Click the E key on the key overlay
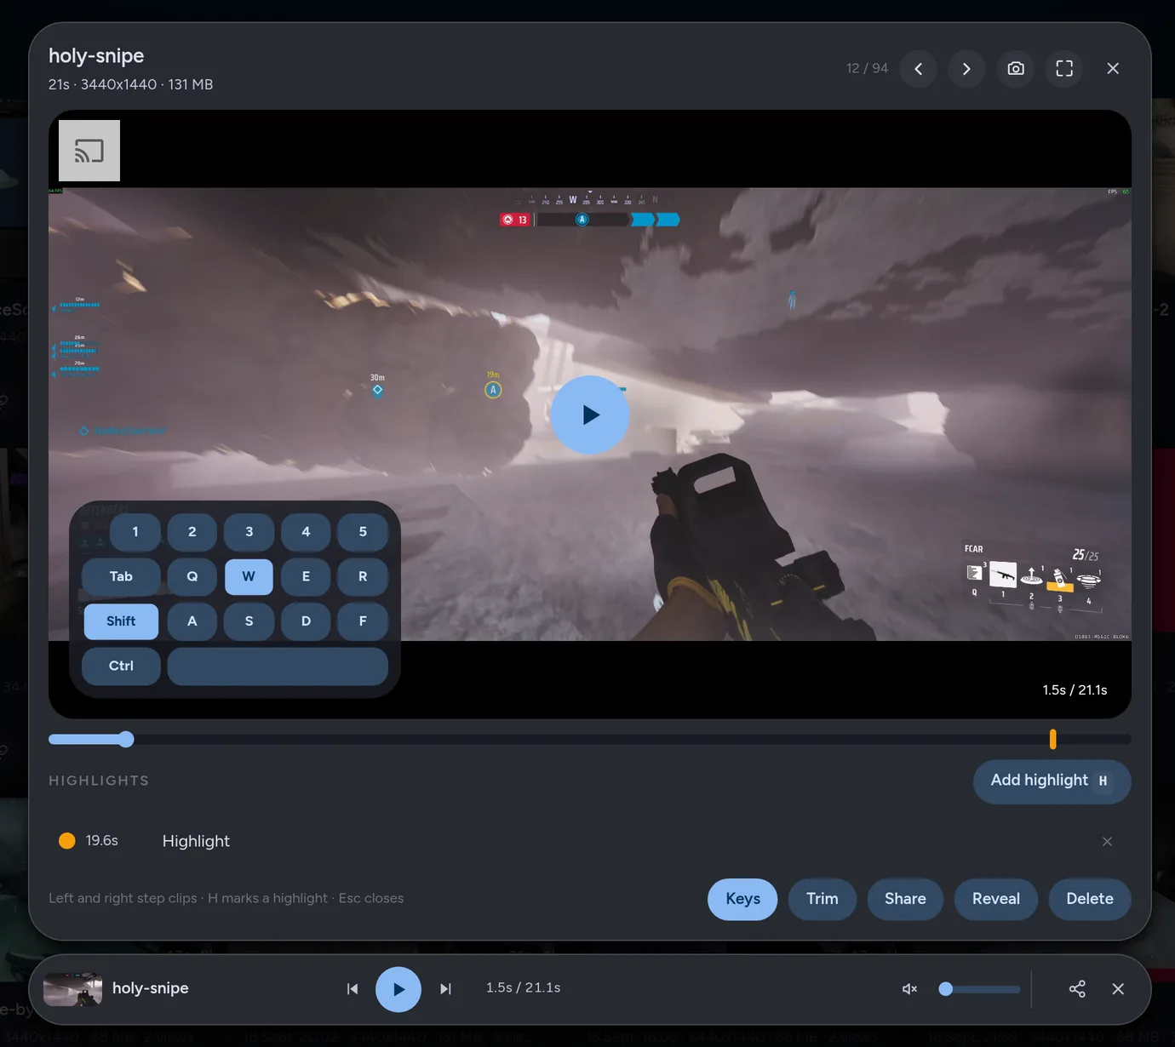Image resolution: width=1175 pixels, height=1047 pixels. (x=306, y=576)
